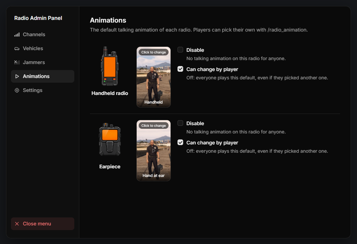357x244 pixels.
Task: Select the Animations sidebar item
Action: (x=42, y=76)
